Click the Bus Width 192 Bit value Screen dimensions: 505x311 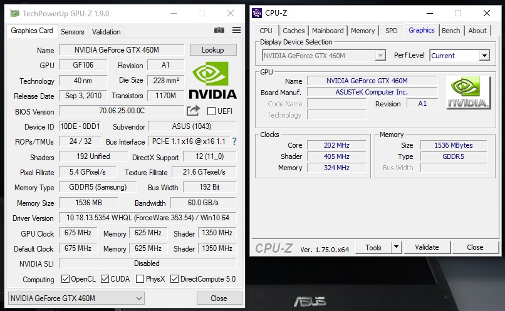[x=209, y=187]
